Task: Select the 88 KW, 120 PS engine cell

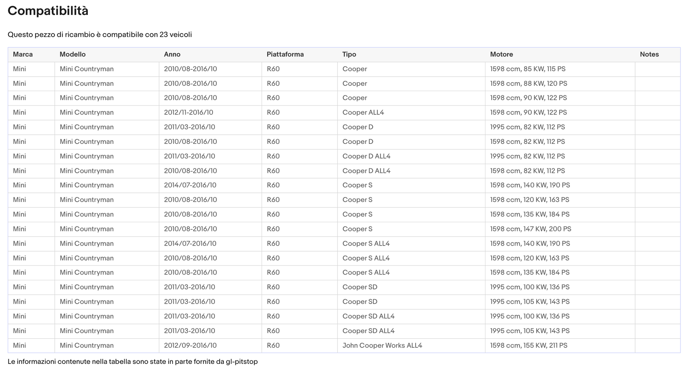Action: [528, 84]
